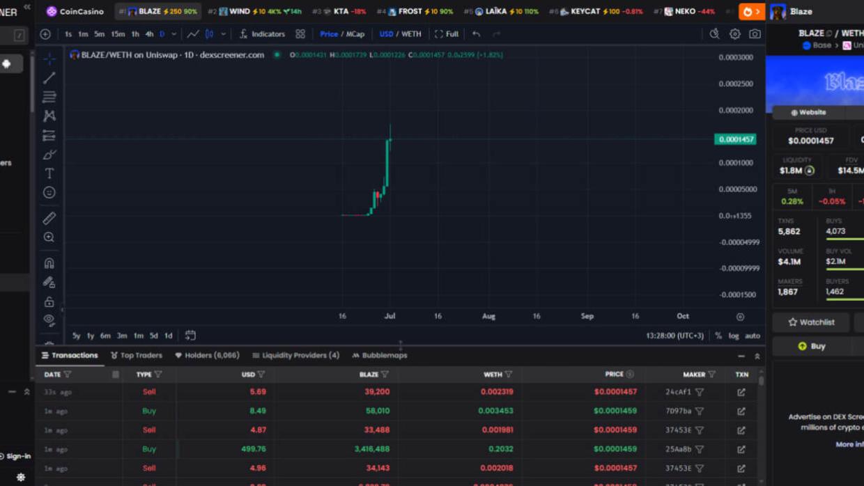Image resolution: width=864 pixels, height=486 pixels.
Task: Set chart range to 5y
Action: tap(77, 336)
